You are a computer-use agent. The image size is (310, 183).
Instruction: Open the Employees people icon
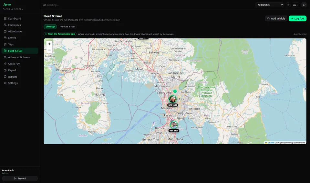(5, 25)
